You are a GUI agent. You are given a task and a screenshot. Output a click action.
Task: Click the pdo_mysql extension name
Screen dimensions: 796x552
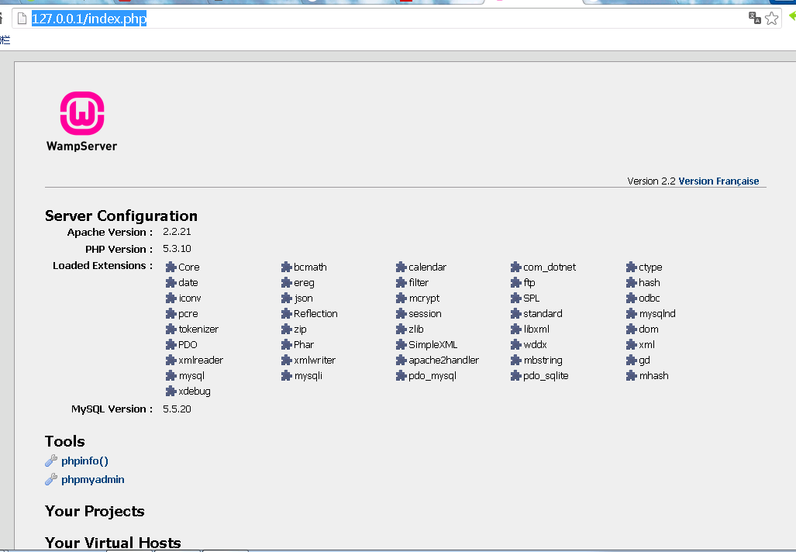[x=432, y=376]
